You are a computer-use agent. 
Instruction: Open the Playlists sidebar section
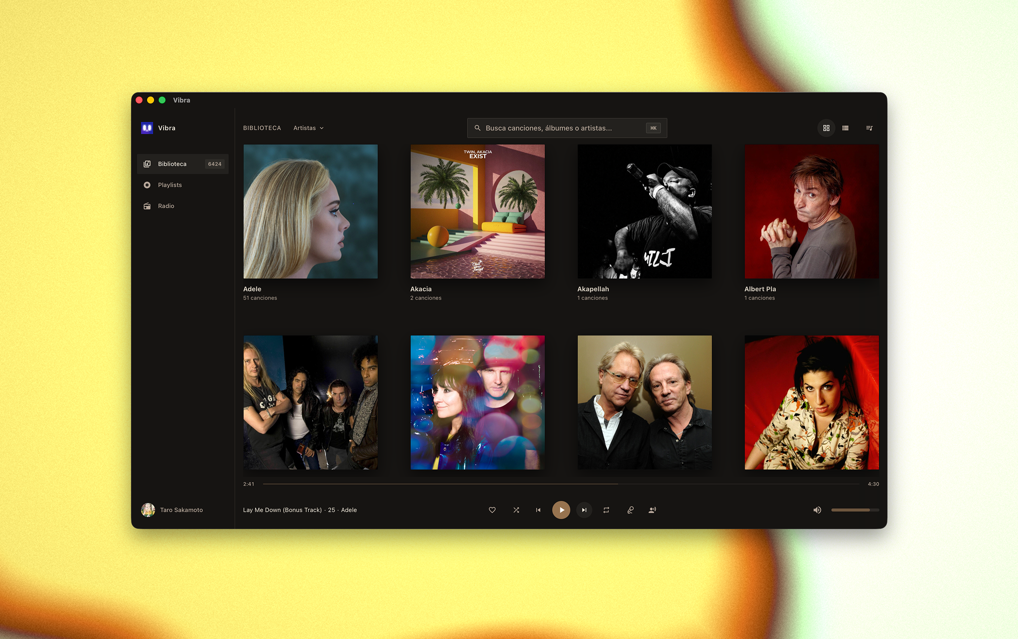click(183, 185)
